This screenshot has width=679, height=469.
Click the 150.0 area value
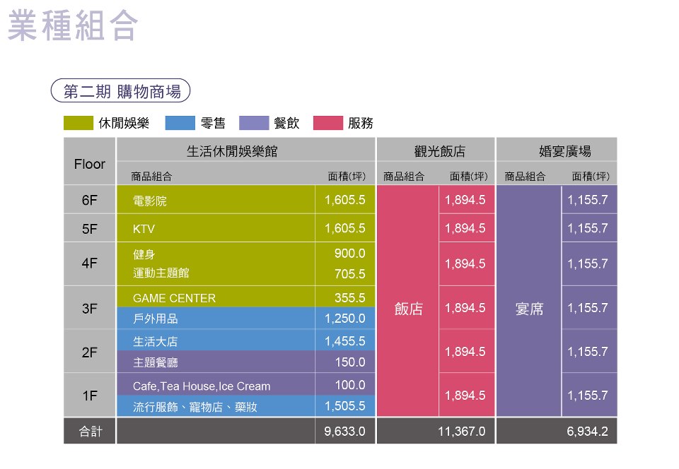350,362
